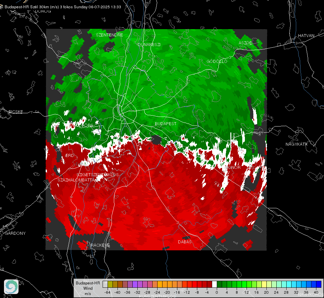Select the DABAS map label
Screen dimensions: 324x298
pyautogui.click(x=185, y=242)
